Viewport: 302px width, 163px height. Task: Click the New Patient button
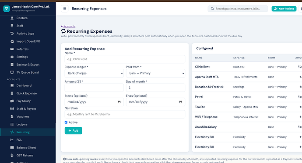pyautogui.click(x=284, y=9)
